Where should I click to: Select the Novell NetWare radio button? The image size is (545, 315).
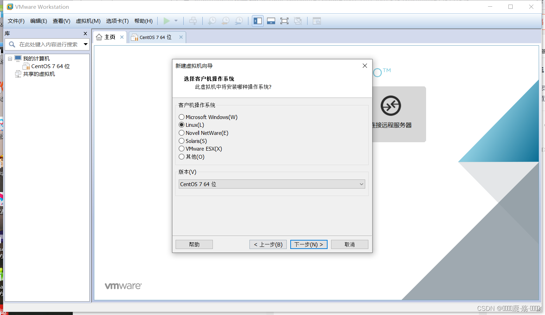(x=182, y=133)
